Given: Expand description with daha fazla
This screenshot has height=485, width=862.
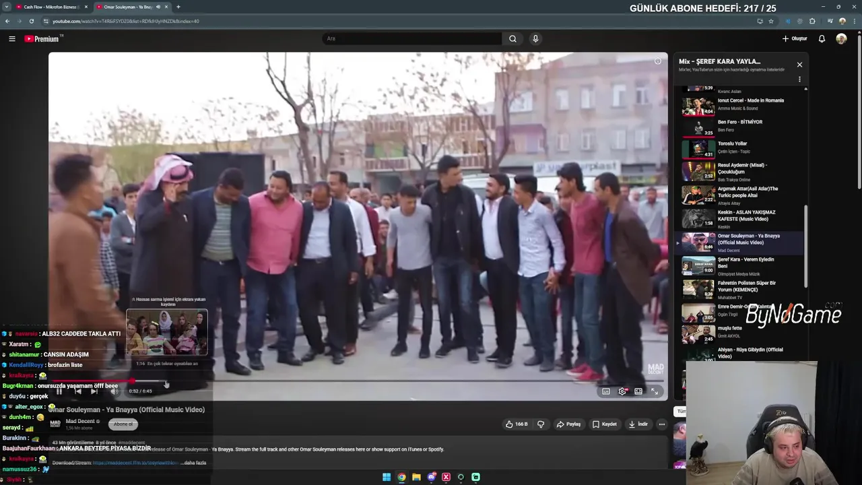Looking at the screenshot, I should coord(195,463).
